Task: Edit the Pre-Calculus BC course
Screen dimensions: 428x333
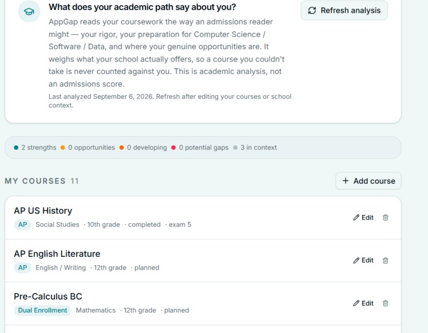Action: click(x=363, y=303)
